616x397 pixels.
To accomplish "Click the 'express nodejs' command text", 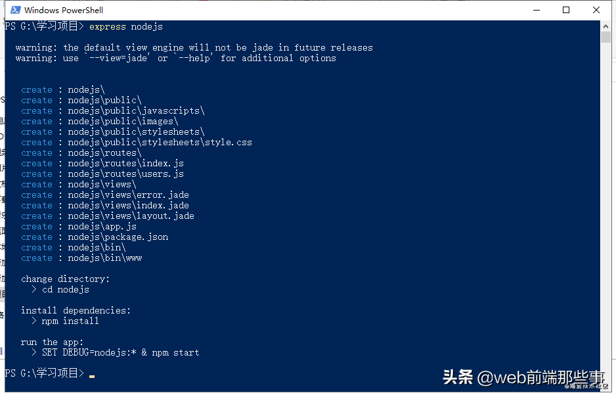I will coord(125,26).
